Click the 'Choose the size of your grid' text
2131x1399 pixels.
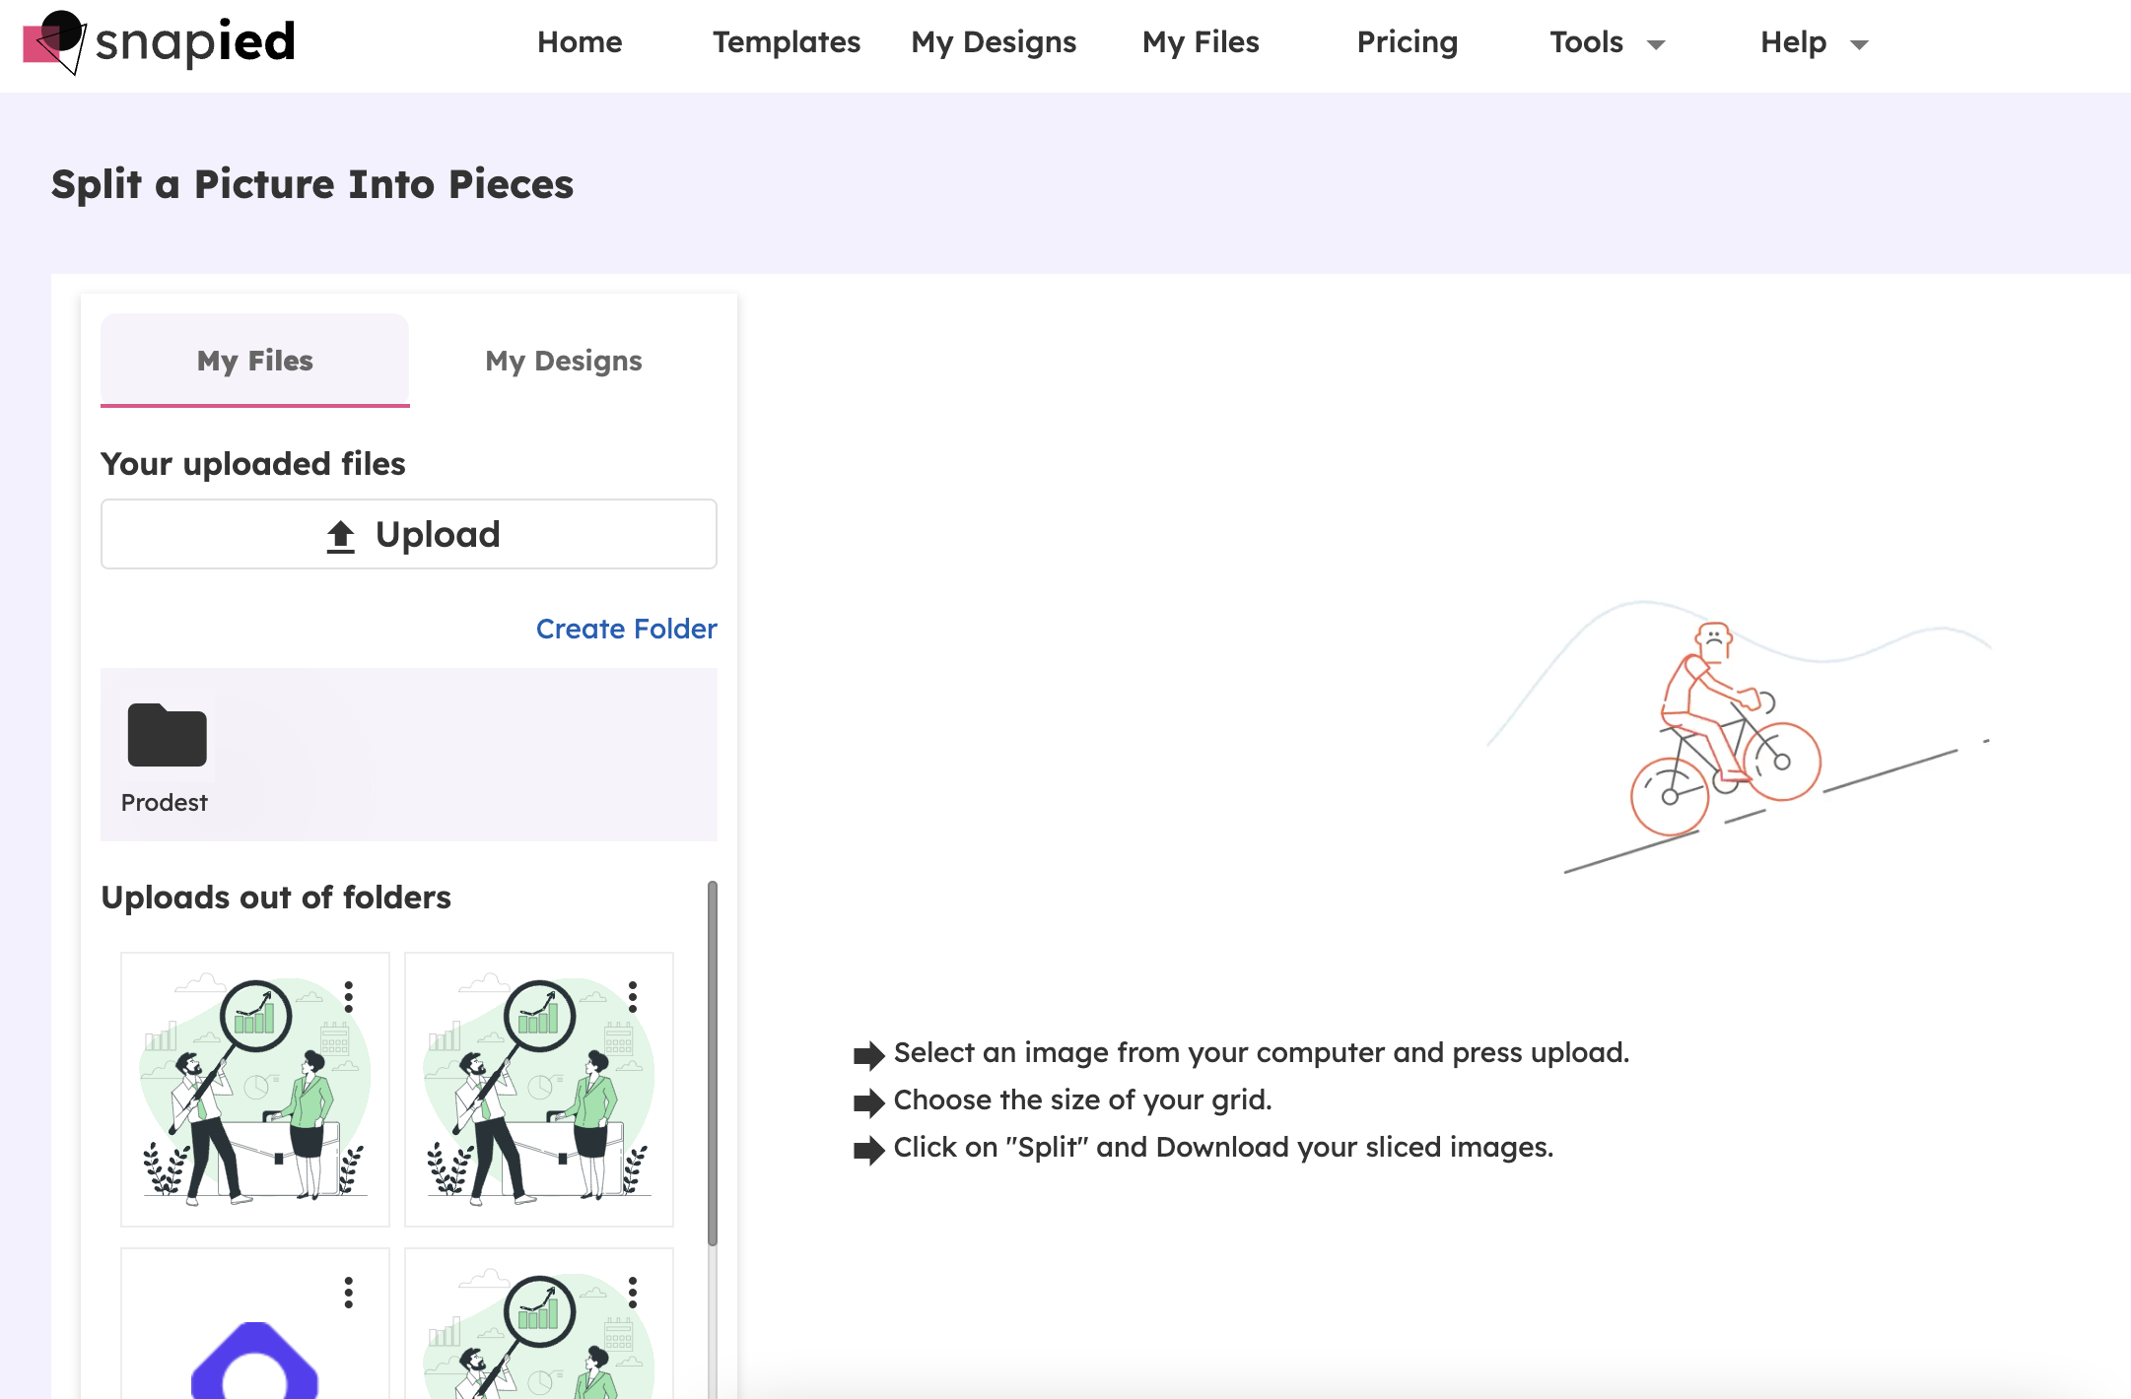pyautogui.click(x=1083, y=1099)
